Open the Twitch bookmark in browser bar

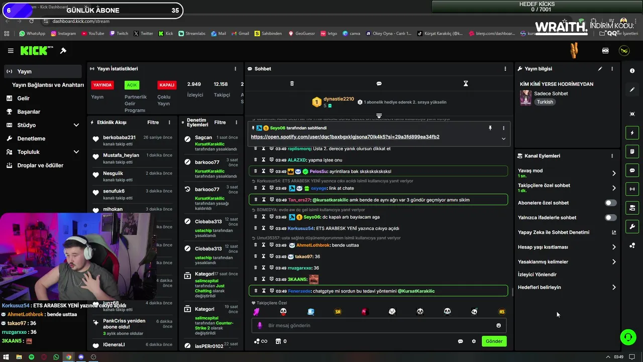119,34
